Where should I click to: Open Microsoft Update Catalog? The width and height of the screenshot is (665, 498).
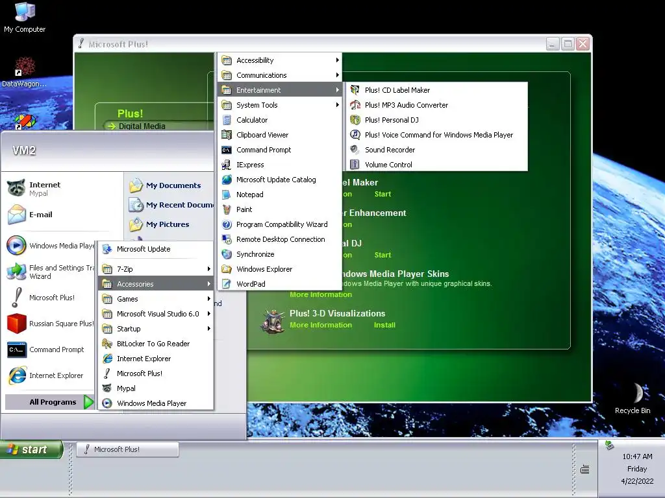tap(279, 180)
